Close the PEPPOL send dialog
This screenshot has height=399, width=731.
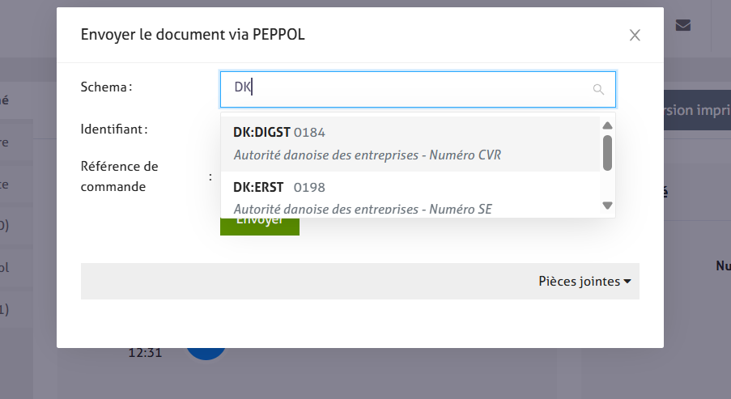tap(635, 35)
